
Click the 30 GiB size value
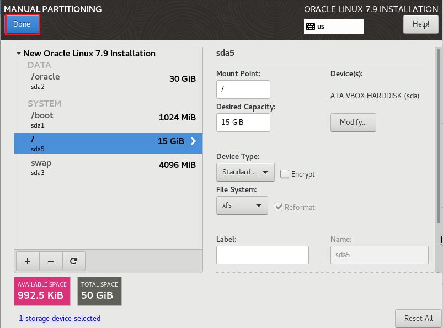(x=183, y=79)
